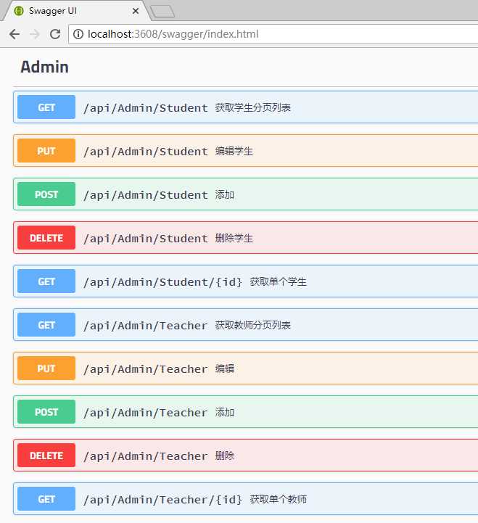Click GET badge for /api/Admin/Teacher list

[x=46, y=325]
